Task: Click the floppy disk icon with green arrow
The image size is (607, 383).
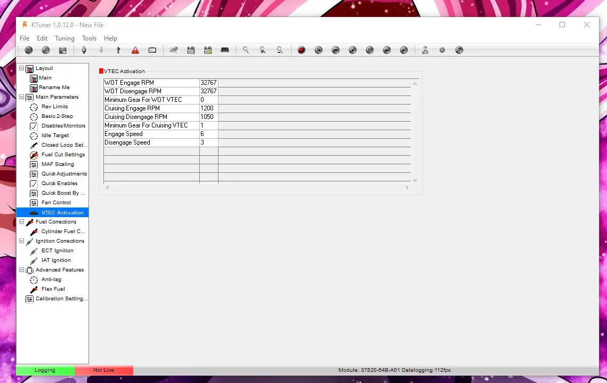Action: click(x=208, y=50)
